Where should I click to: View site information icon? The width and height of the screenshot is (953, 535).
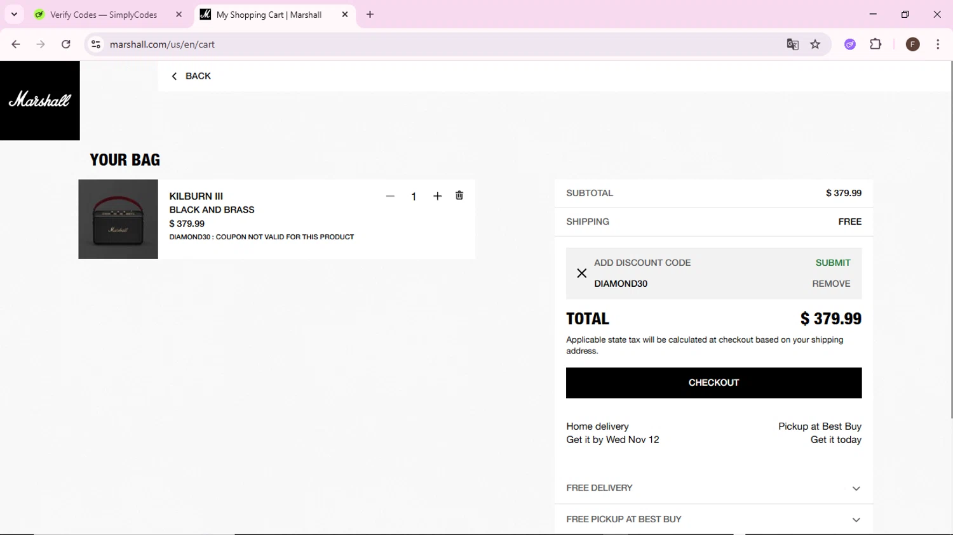[x=96, y=44]
